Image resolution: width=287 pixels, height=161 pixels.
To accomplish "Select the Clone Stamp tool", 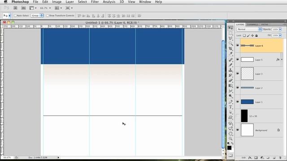I will [x=230, y=70].
